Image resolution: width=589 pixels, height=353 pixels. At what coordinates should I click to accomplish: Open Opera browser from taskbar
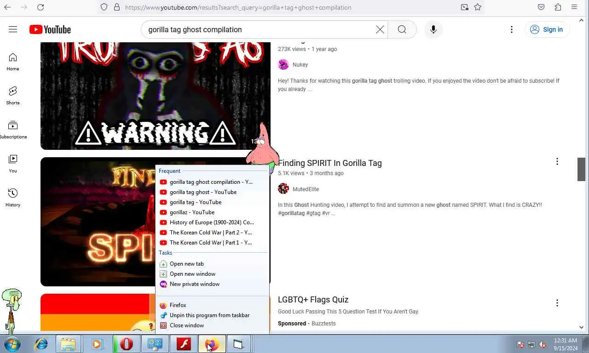click(x=126, y=344)
